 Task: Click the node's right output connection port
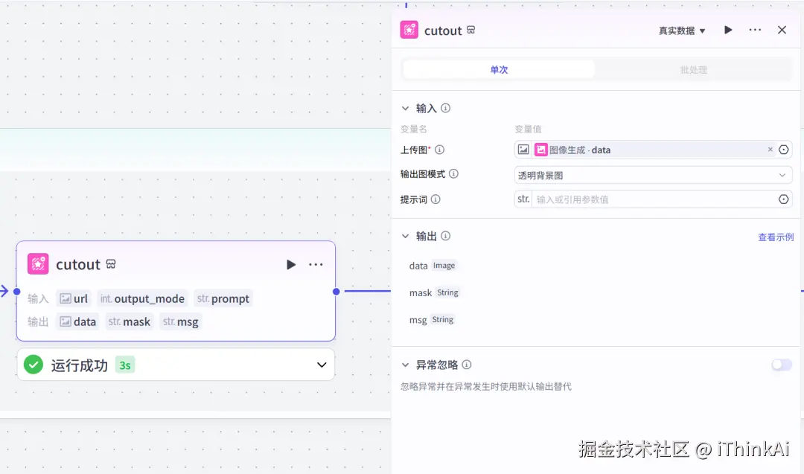coord(336,291)
